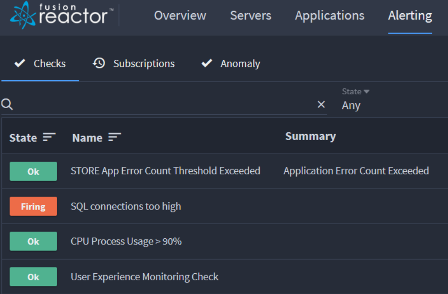Screen dimensions: 448x294
Task: Sort by State column sort icon
Action: click(49, 137)
